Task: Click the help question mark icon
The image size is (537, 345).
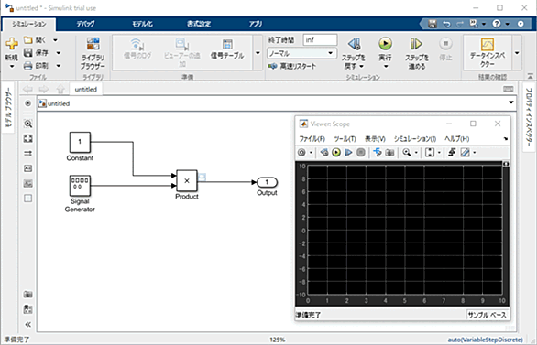Action: click(x=497, y=24)
